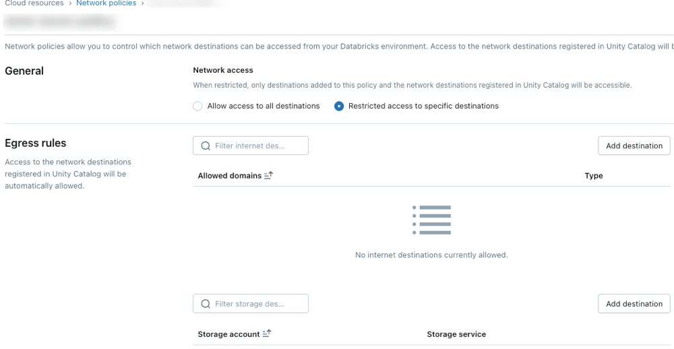Open the Network policies breadcrumb link
The height and width of the screenshot is (349, 674).
pyautogui.click(x=106, y=3)
